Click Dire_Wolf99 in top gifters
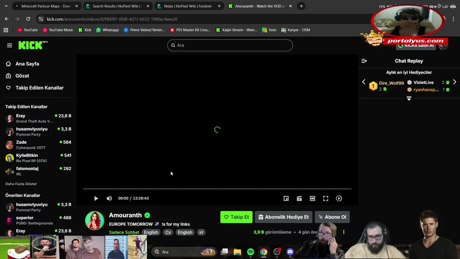This screenshot has width=460, height=259. pos(391,83)
